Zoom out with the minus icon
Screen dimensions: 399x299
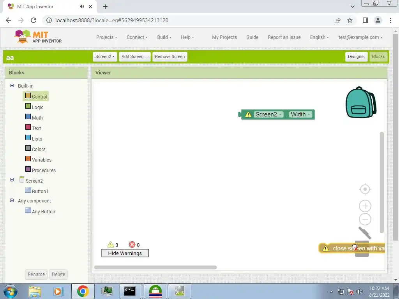tap(365, 219)
